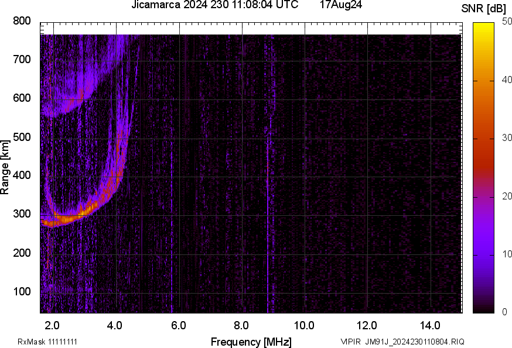Click the vertical interference line near 5.8 MHz
This screenshot has height=348, width=512.
(172, 228)
